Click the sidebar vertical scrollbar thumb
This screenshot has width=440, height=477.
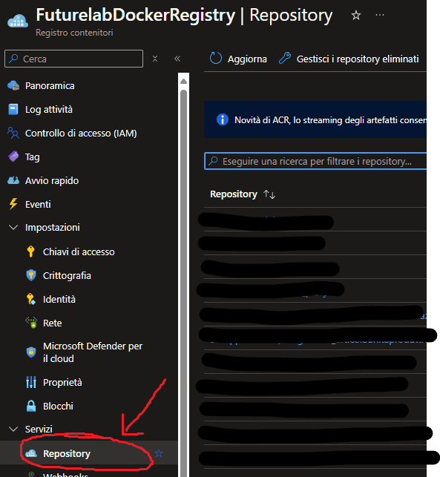pyautogui.click(x=183, y=283)
